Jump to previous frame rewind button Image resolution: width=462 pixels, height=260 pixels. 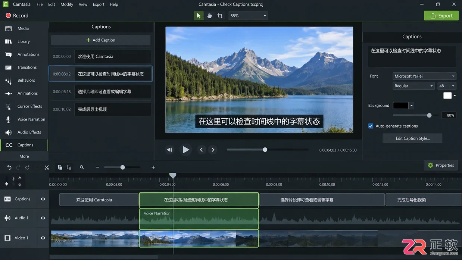[x=169, y=150]
